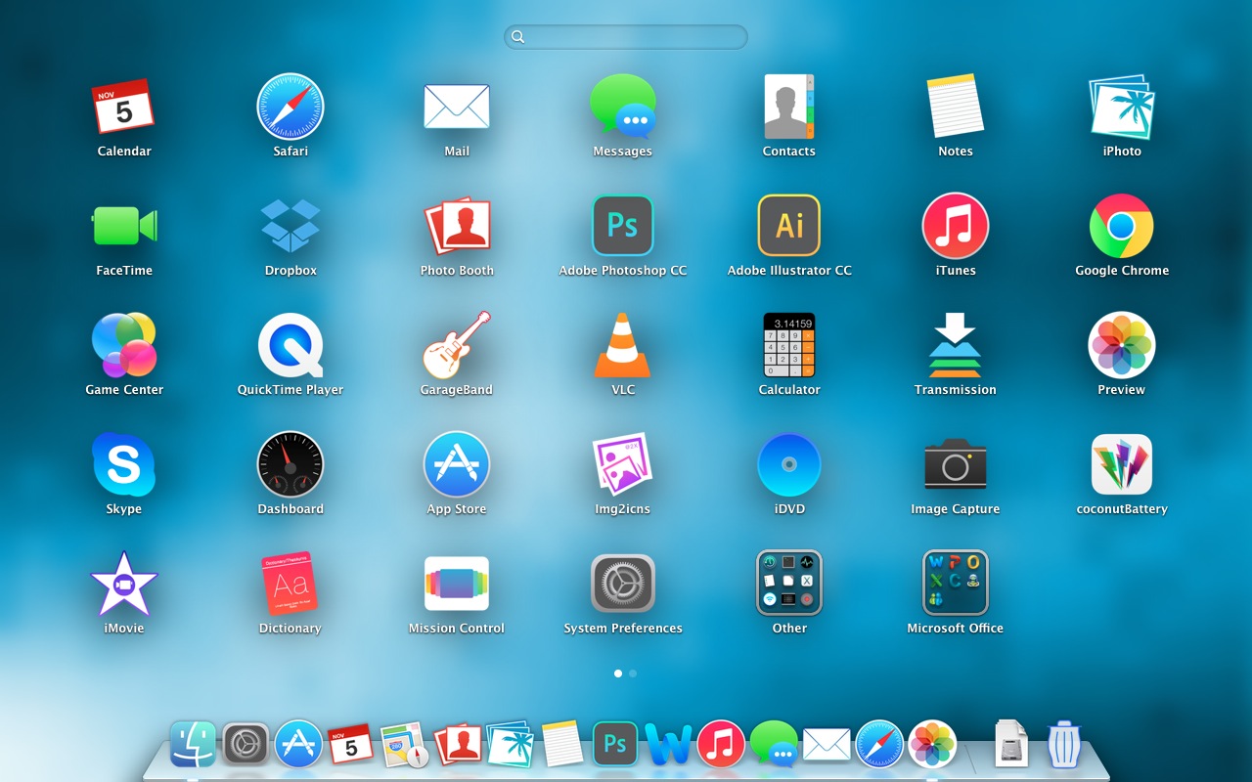Expand the Microsoft Office folder

[956, 585]
